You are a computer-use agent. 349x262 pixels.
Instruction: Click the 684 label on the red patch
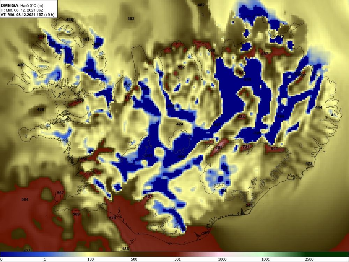[x=241, y=117]
